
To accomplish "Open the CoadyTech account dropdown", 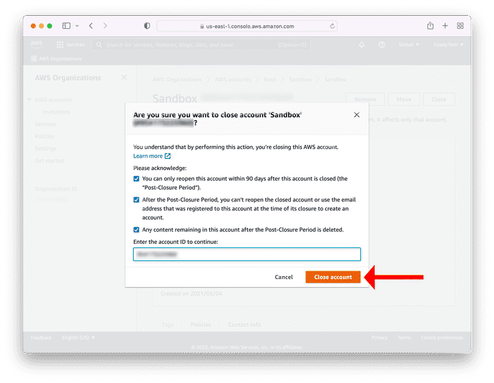I will pos(448,45).
